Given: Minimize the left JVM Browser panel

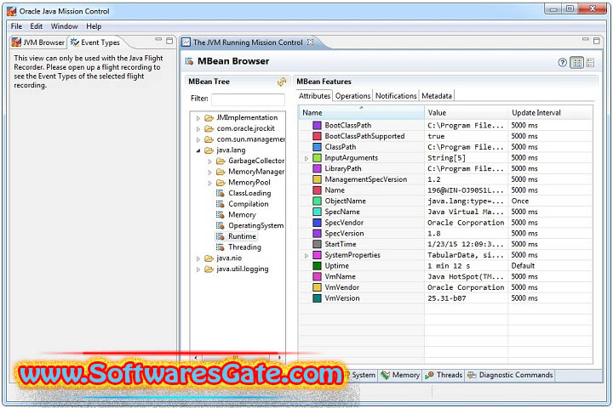Looking at the screenshot, I should click(x=158, y=39).
